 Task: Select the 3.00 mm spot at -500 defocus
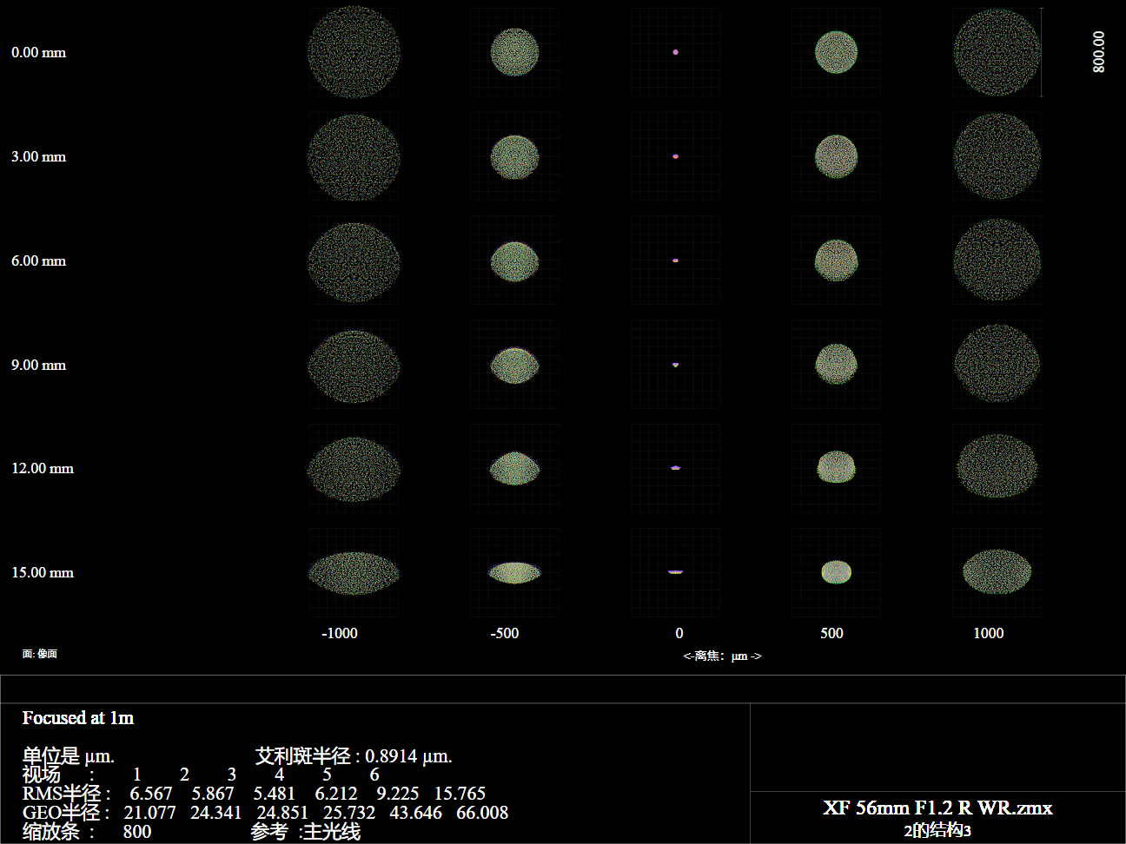click(x=514, y=156)
